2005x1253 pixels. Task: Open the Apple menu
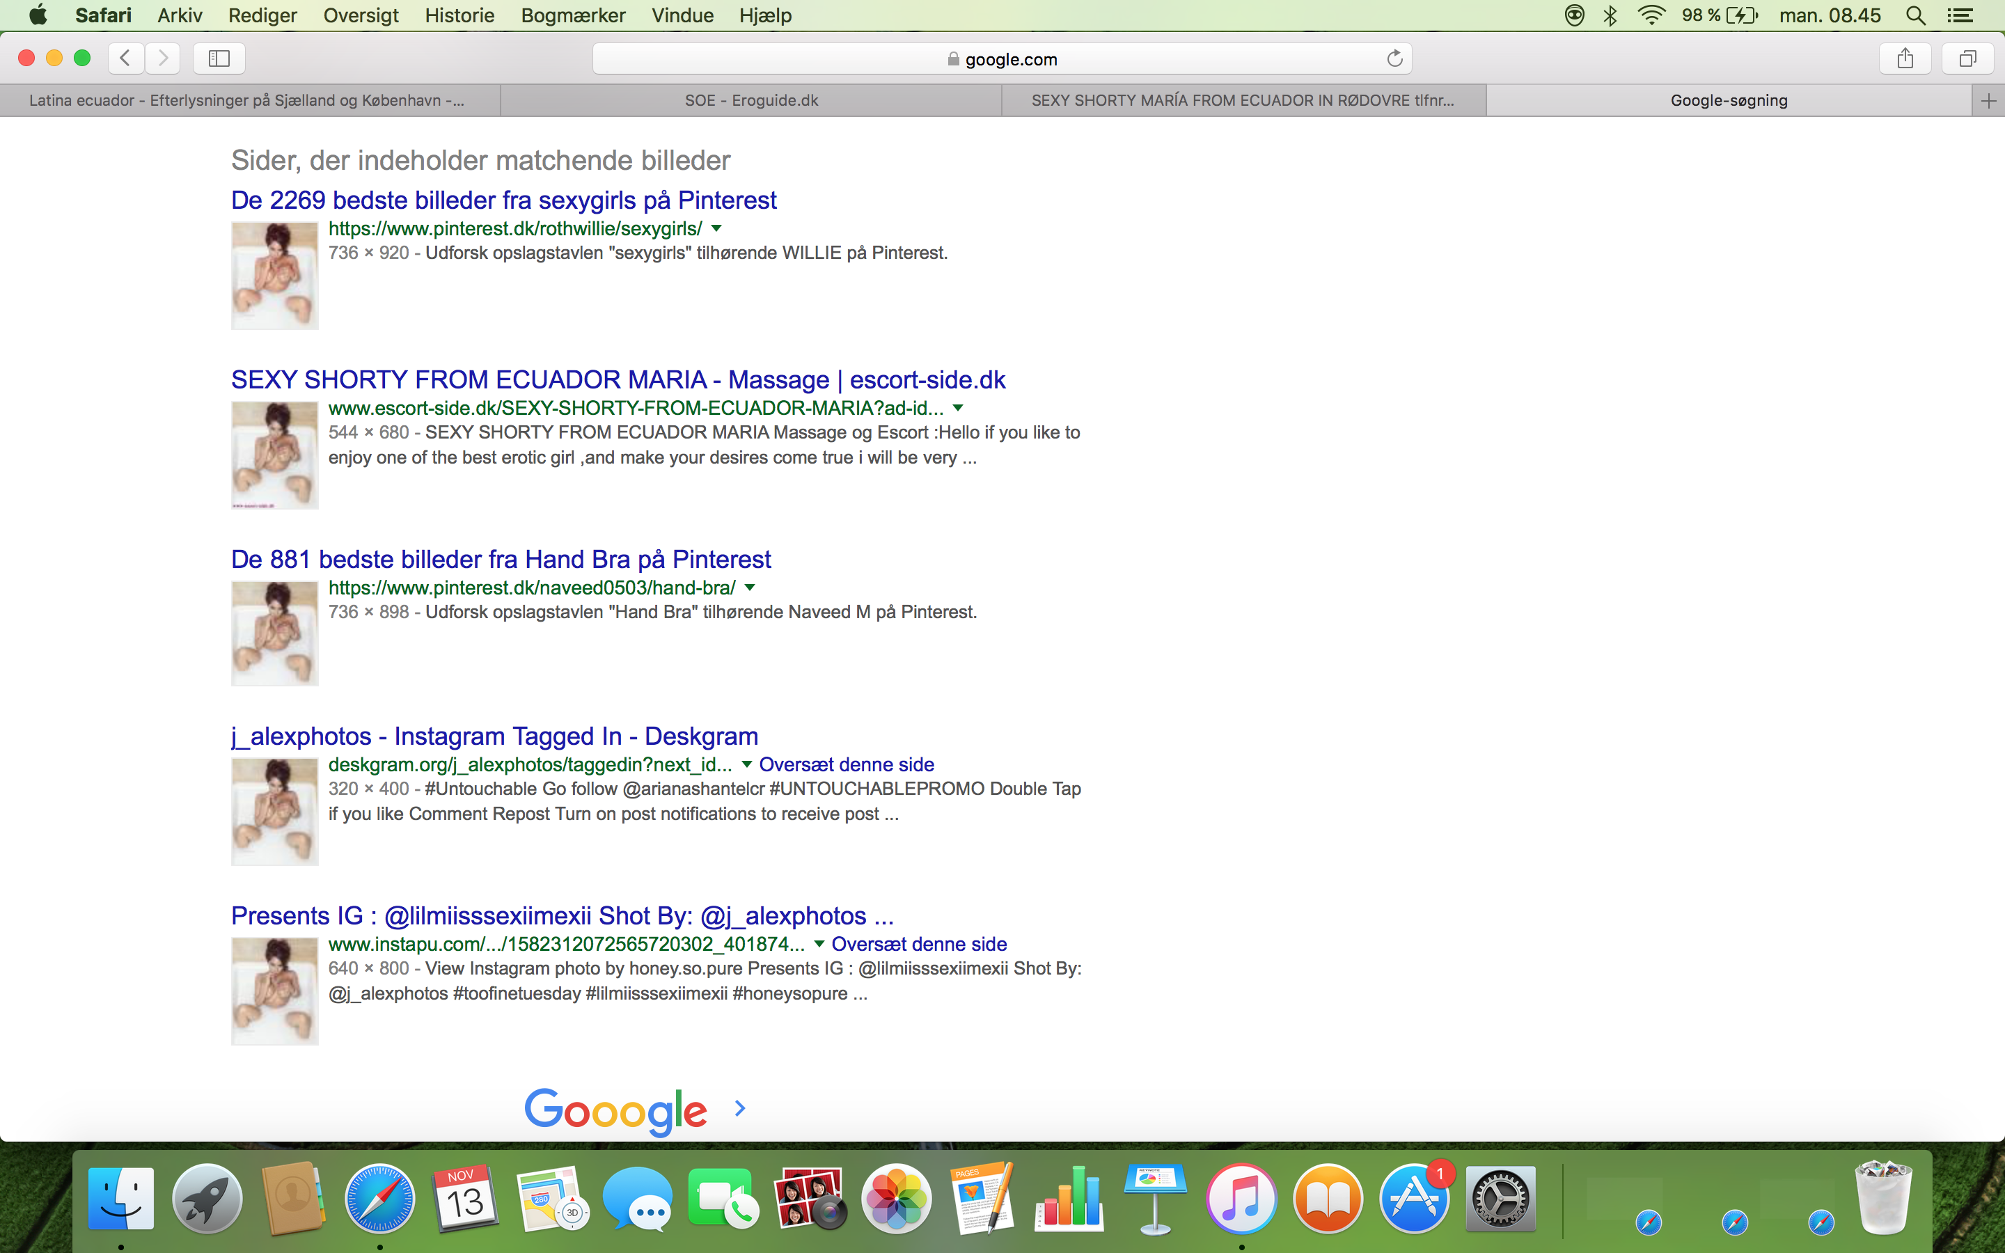pos(38,15)
